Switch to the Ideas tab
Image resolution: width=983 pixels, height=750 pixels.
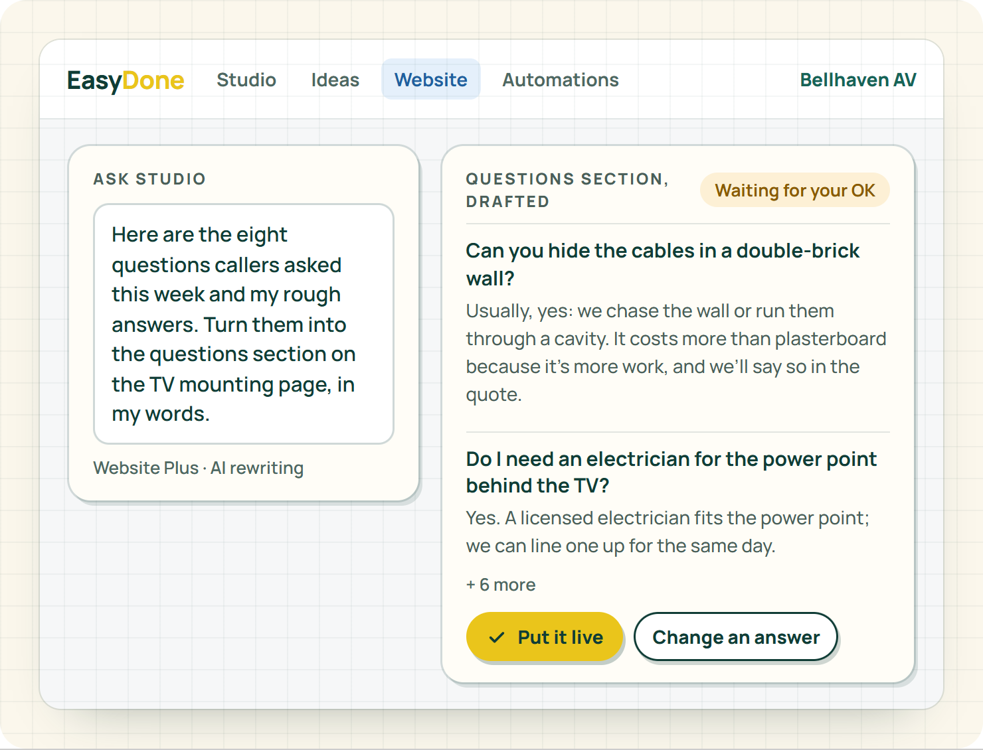click(335, 80)
